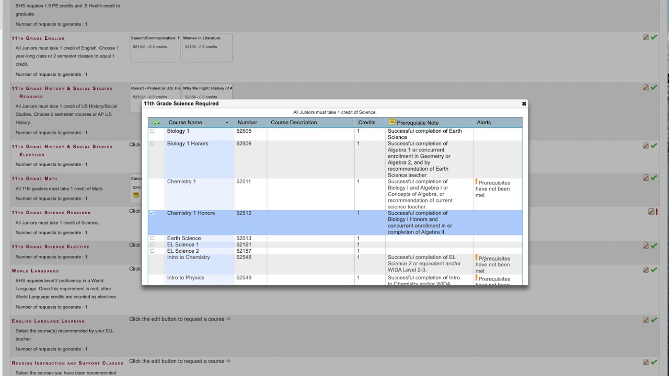
Task: Click course number 52505
Action: click(244, 131)
